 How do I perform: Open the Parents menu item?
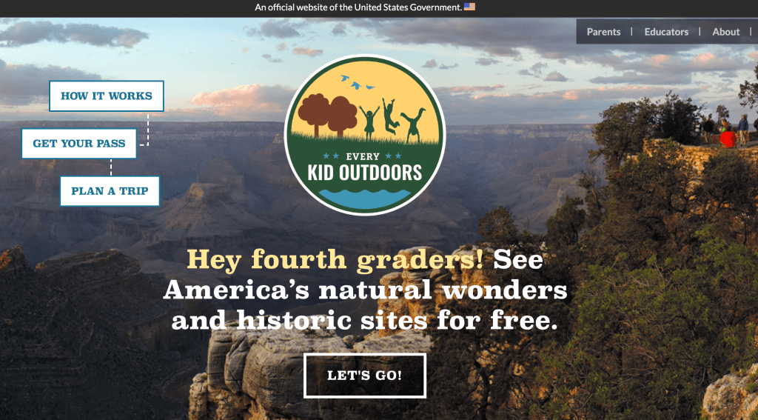(603, 32)
